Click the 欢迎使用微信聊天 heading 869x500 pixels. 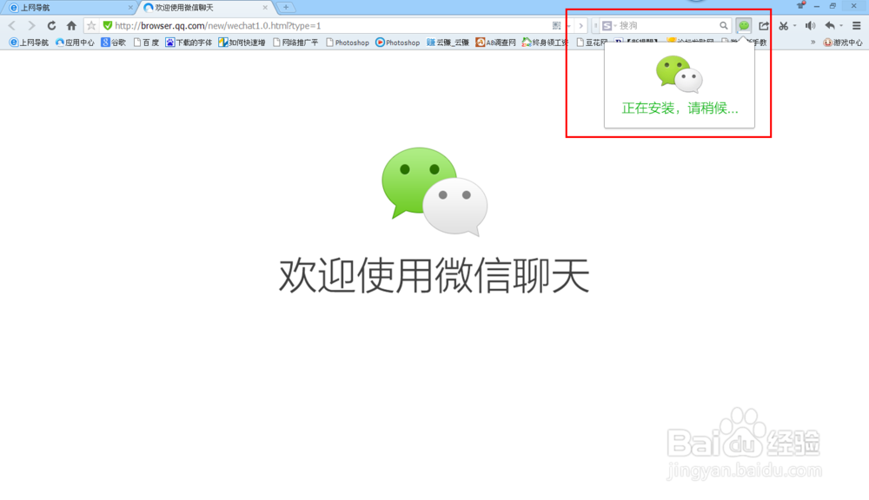(x=434, y=275)
